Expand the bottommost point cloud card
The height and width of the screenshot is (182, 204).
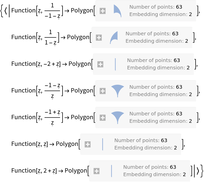96,171
